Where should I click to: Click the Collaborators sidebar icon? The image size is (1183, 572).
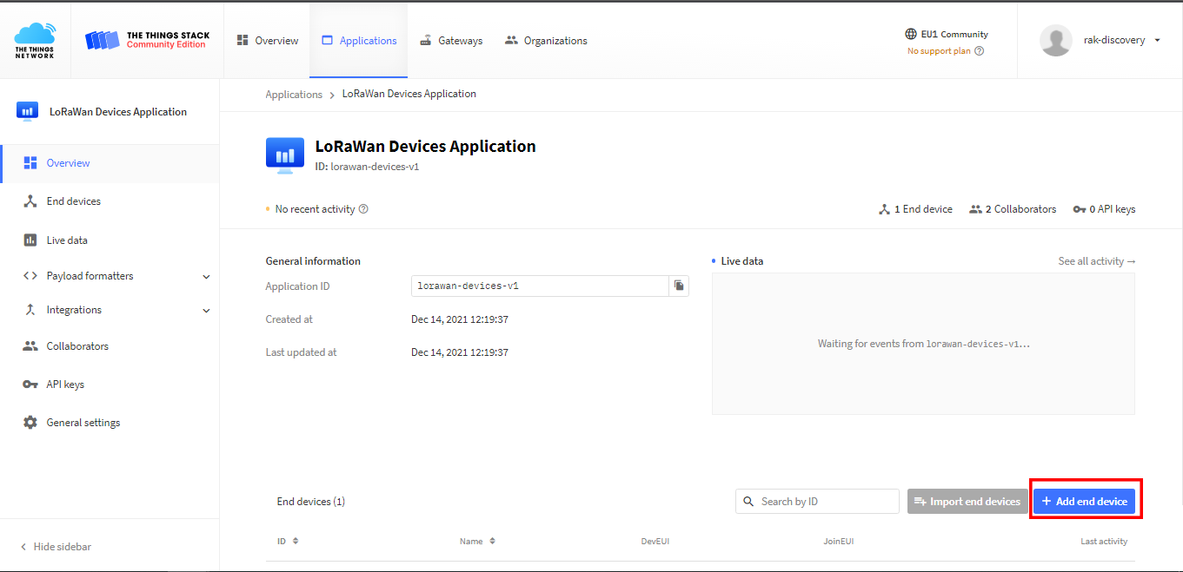click(x=30, y=345)
